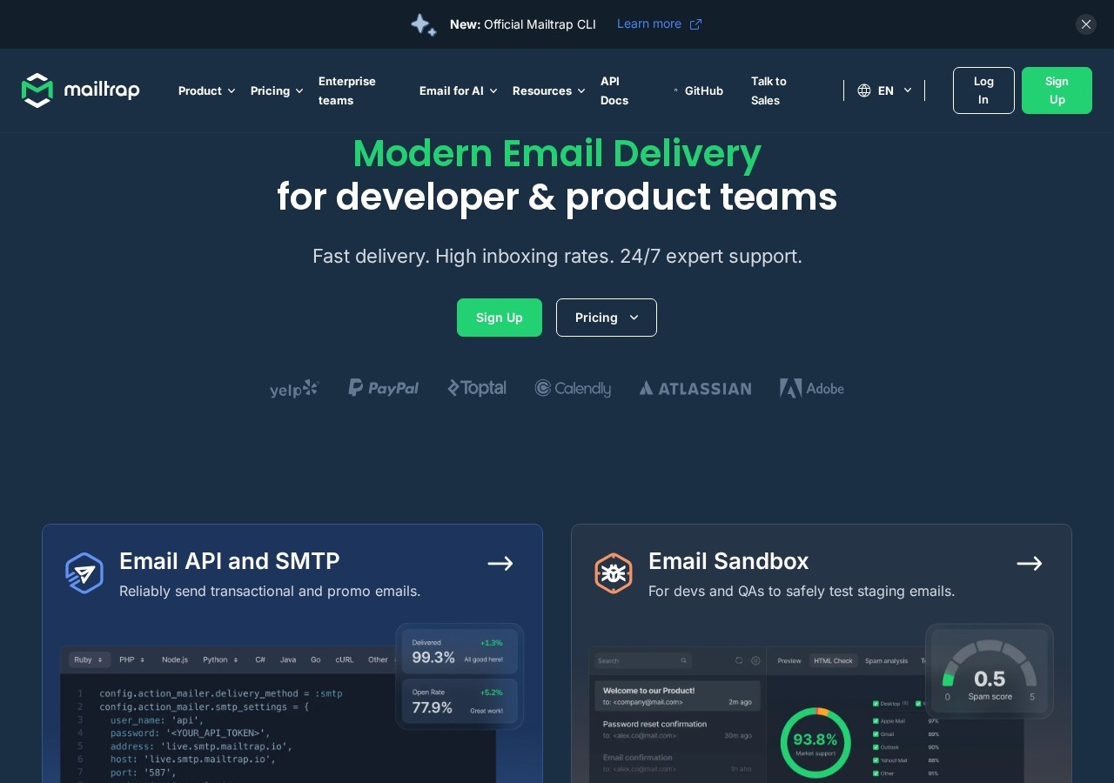Viewport: 1114px width, 783px height.
Task: Click the Open Rate 77.9% stat card
Action: click(x=460, y=701)
